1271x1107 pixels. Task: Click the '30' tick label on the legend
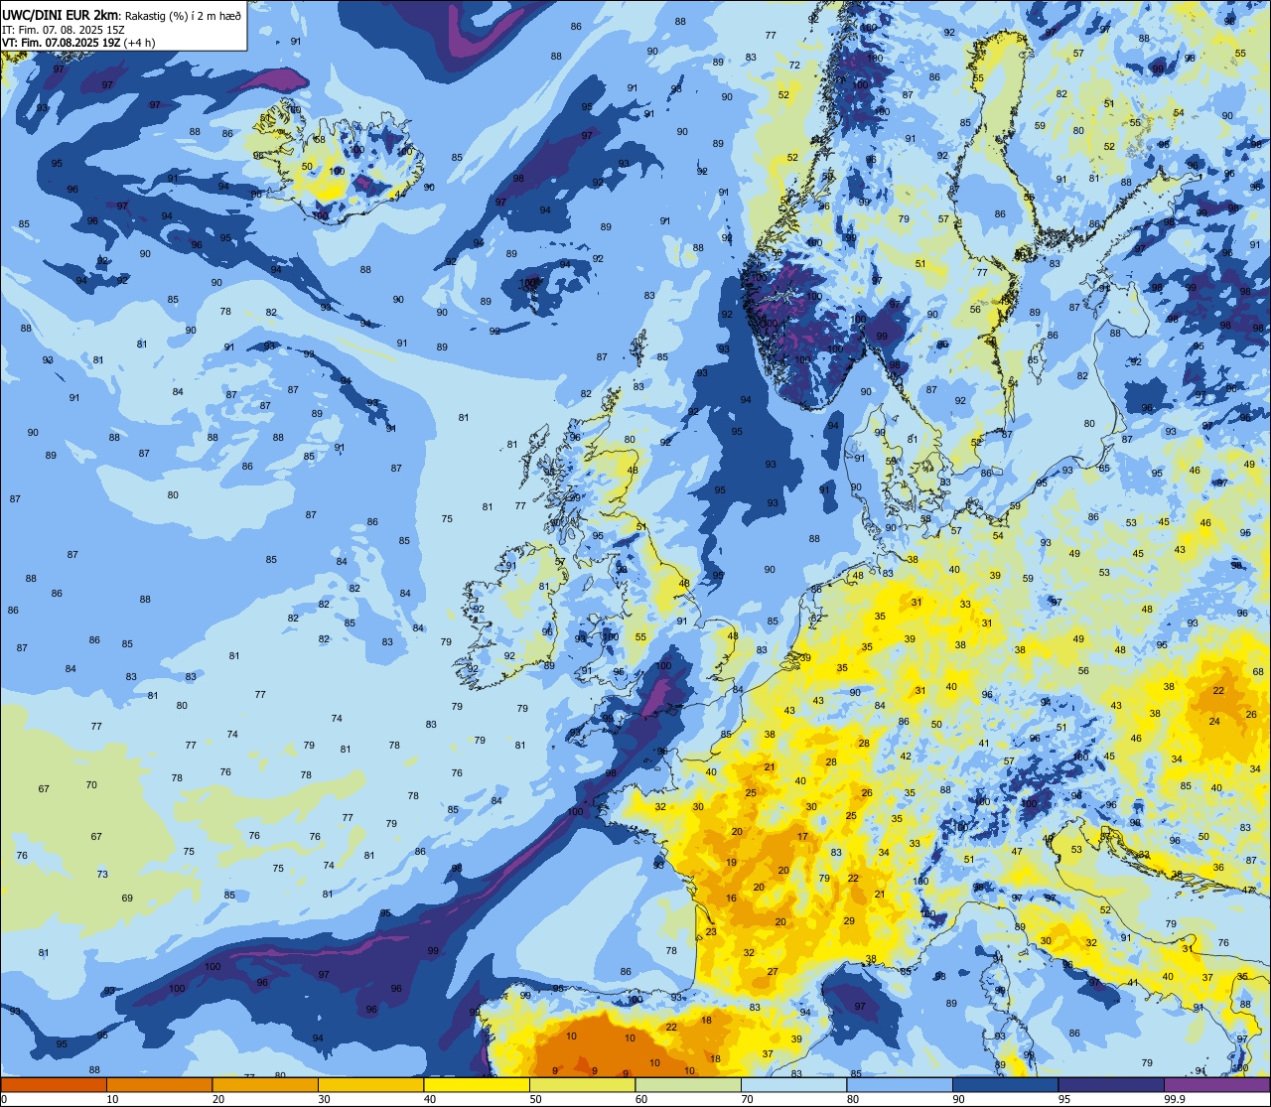(324, 1099)
